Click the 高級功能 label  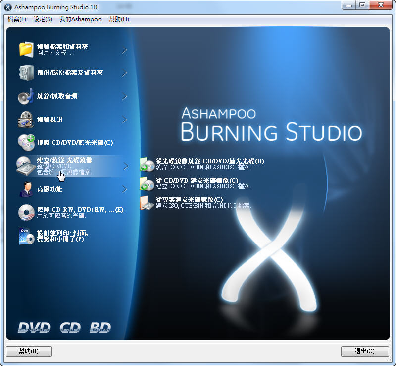click(x=49, y=189)
